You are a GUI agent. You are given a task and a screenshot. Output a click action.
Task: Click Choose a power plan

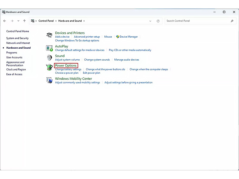point(67,73)
